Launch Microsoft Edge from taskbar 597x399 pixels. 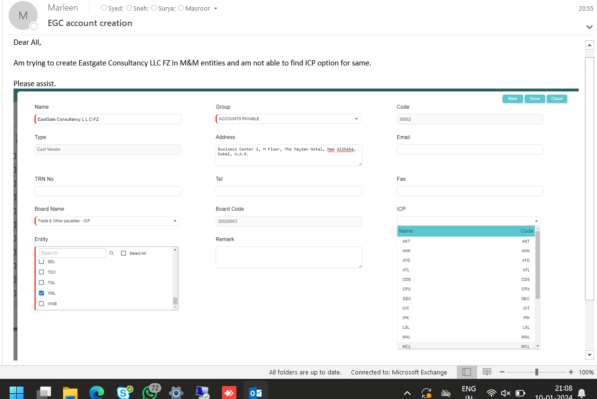97,392
